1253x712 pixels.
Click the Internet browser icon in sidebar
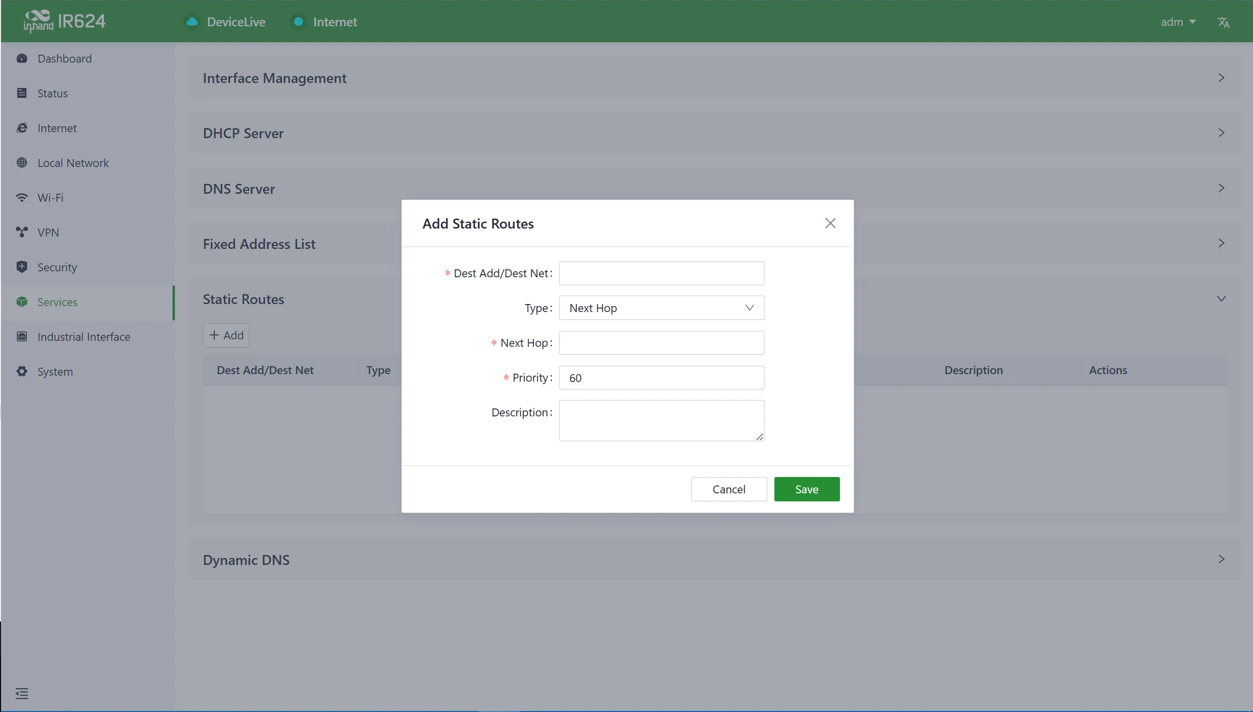pyautogui.click(x=22, y=128)
